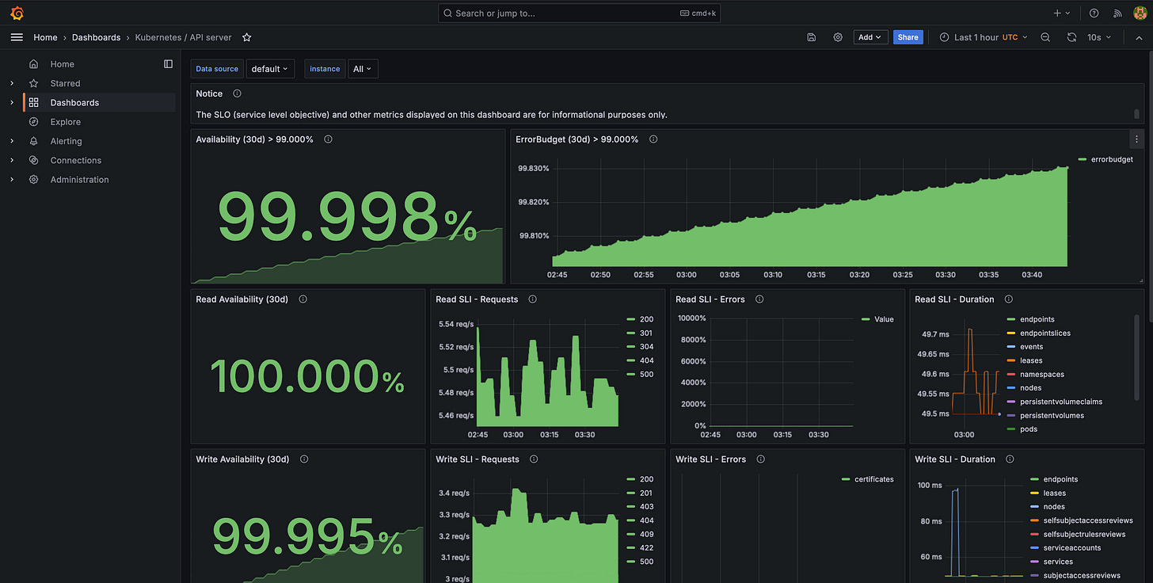Save the dashboard via disk icon
This screenshot has width=1153, height=583.
812,37
